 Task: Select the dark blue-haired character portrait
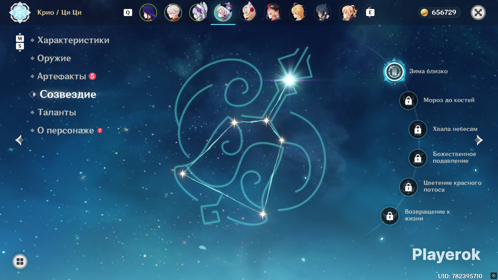pos(323,13)
